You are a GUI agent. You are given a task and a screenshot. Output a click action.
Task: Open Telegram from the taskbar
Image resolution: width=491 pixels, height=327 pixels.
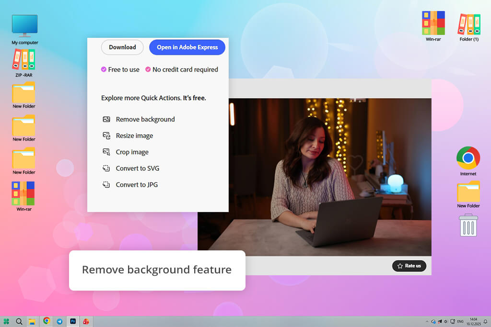59,321
